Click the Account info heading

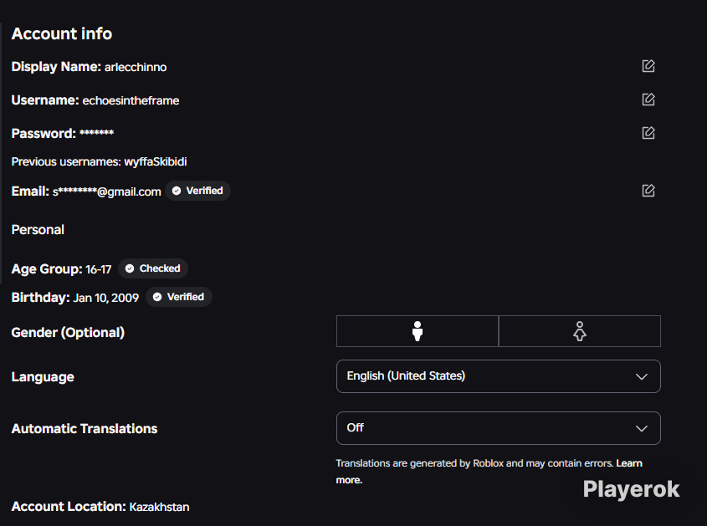pos(62,33)
